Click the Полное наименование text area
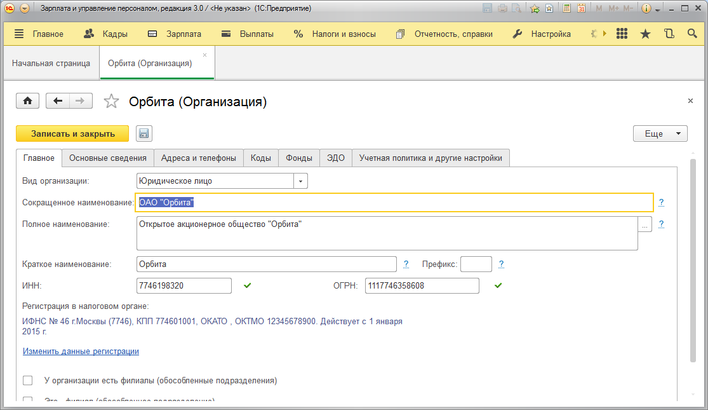 (x=387, y=233)
